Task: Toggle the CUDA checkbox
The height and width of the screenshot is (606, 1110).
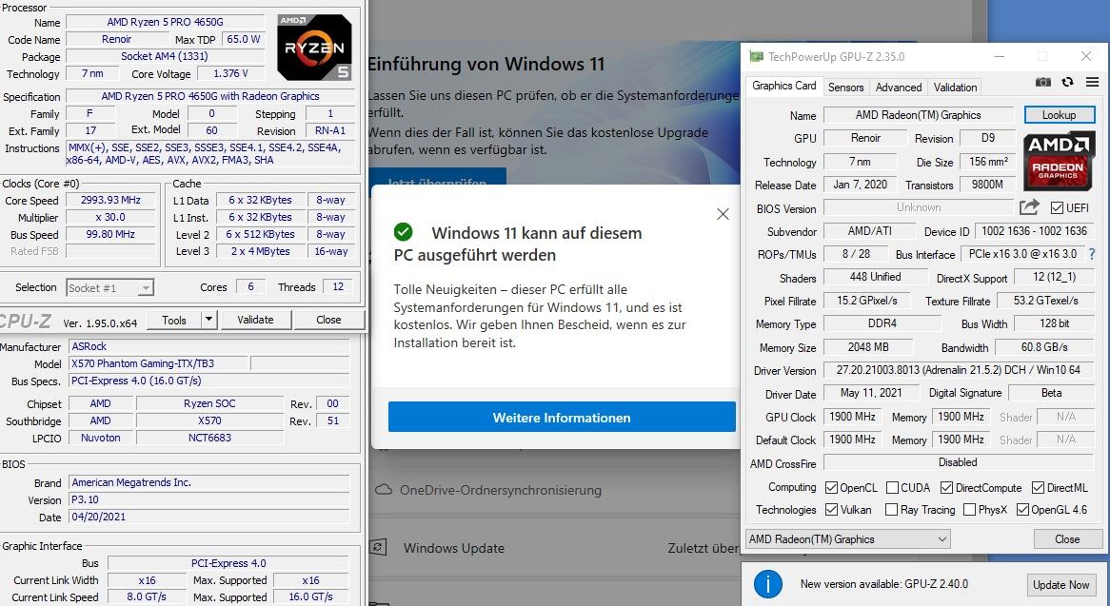Action: [x=893, y=487]
